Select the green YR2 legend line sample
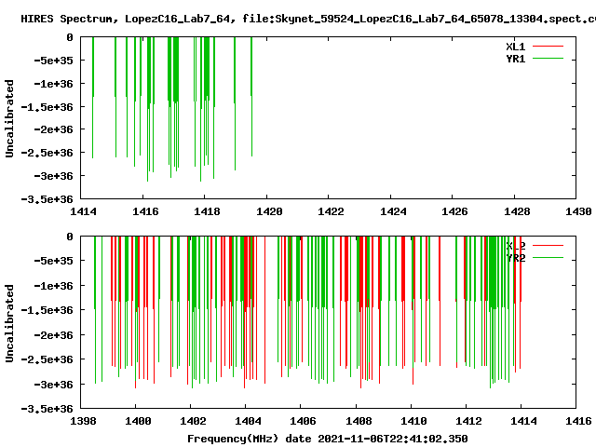596x447 pixels. coord(548,258)
